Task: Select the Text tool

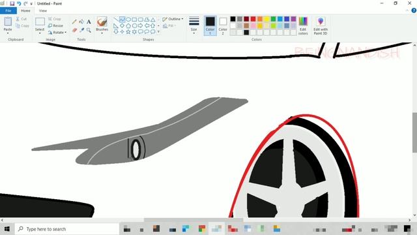Action: click(89, 22)
